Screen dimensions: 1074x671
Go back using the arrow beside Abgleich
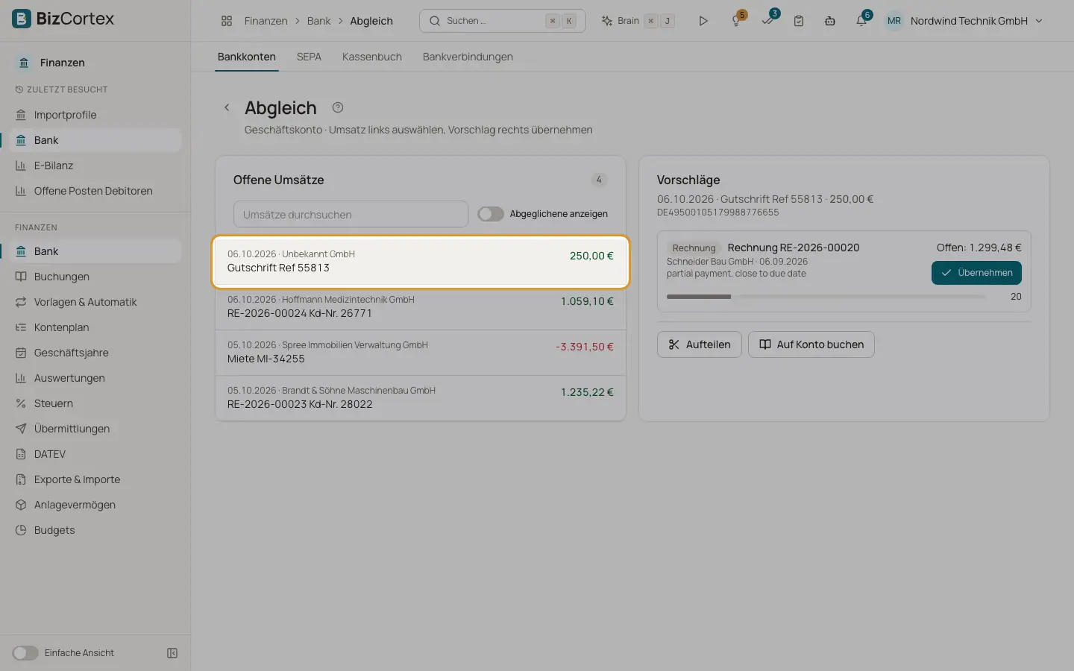(x=227, y=107)
